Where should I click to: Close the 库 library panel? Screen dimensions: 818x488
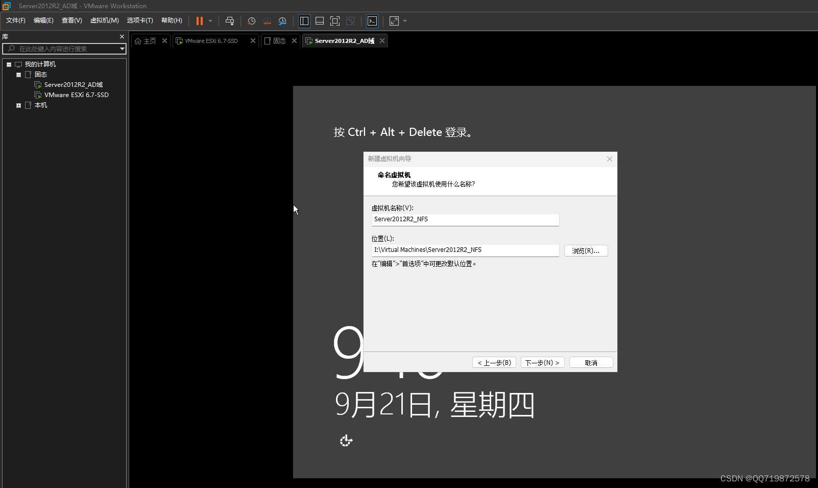(122, 37)
